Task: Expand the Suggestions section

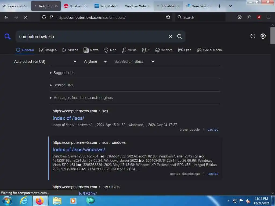Action: point(62,73)
